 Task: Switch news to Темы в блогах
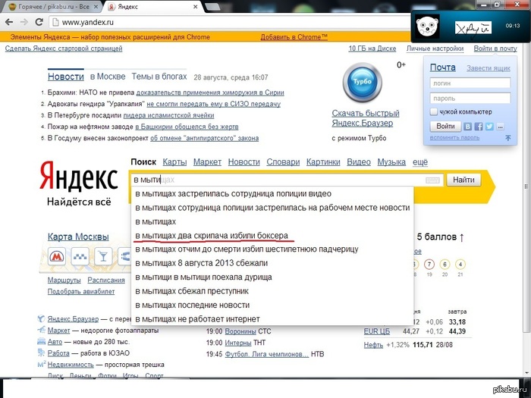pyautogui.click(x=159, y=77)
